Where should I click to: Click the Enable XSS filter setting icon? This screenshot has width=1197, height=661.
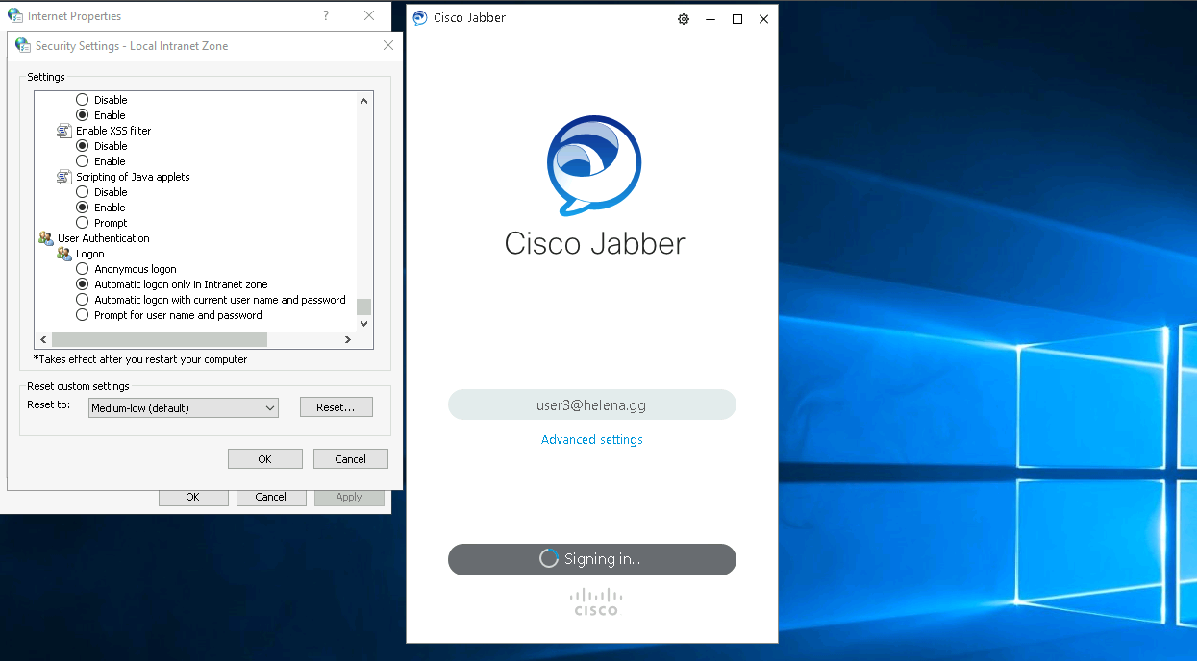[x=64, y=131]
